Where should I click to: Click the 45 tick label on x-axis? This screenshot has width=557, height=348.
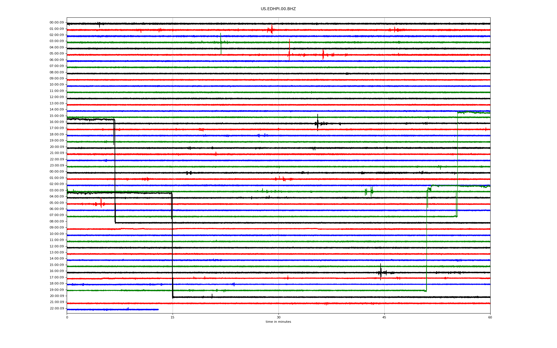pos(384,317)
